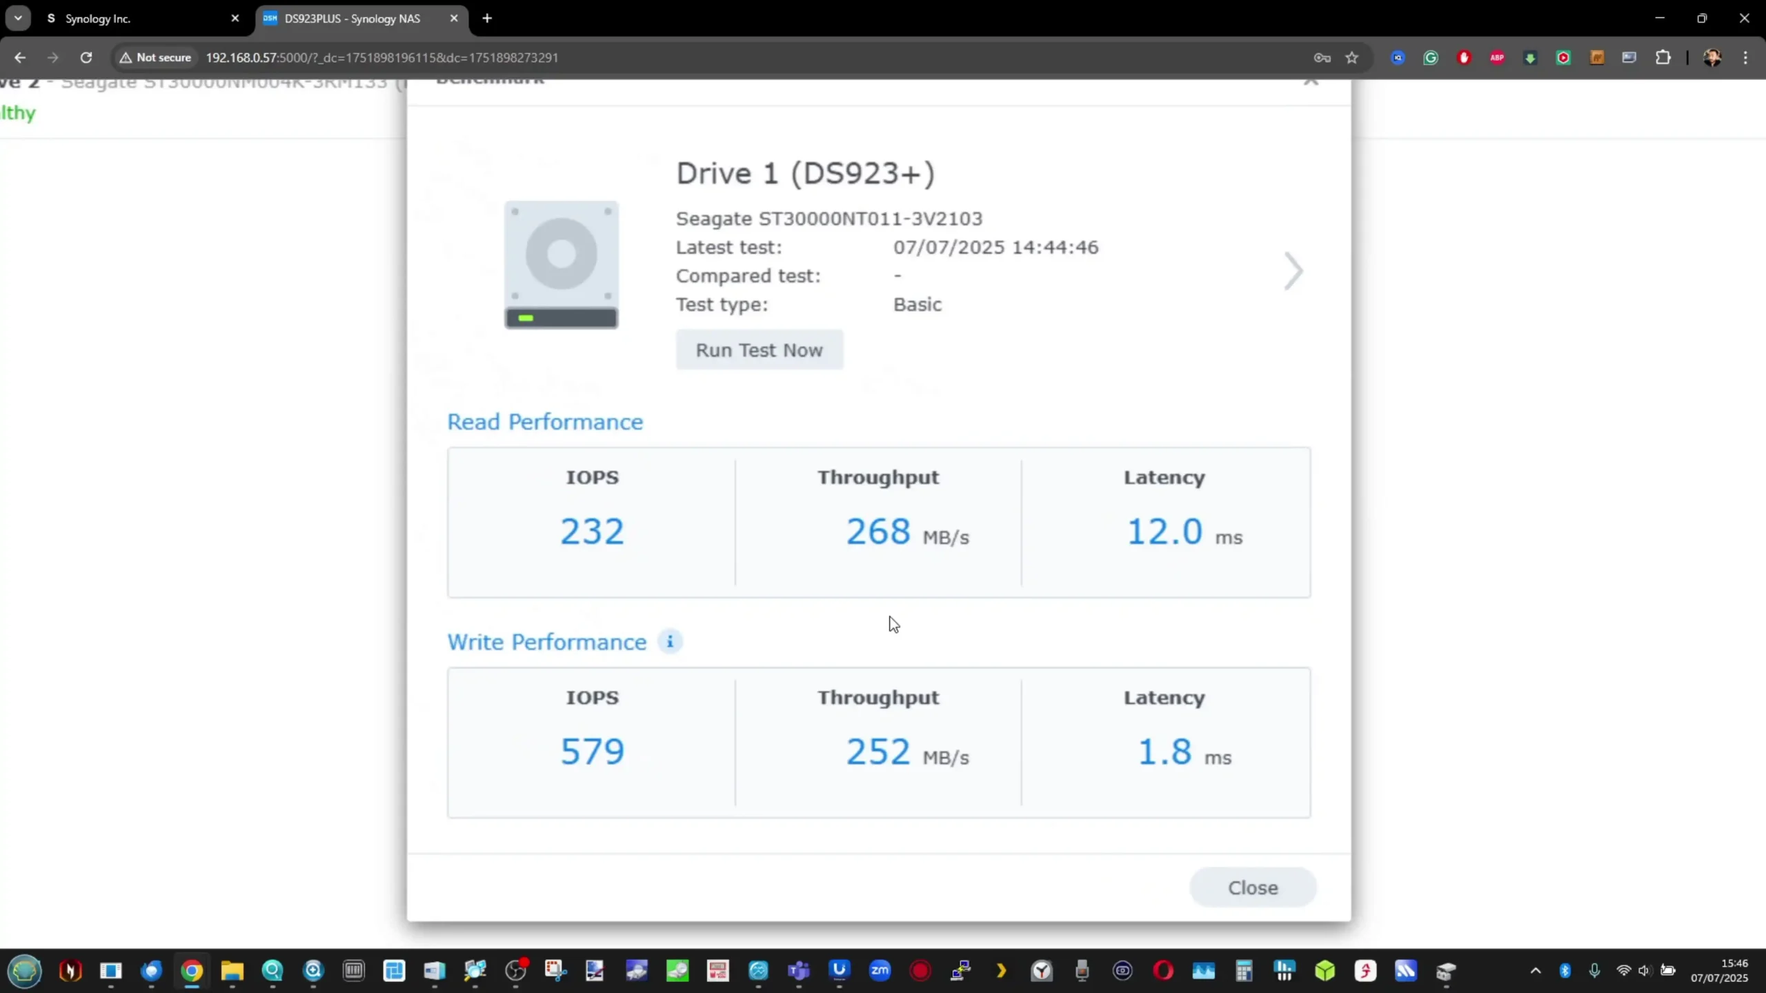Click the Read Performance heading
1766x993 pixels.
tap(545, 421)
